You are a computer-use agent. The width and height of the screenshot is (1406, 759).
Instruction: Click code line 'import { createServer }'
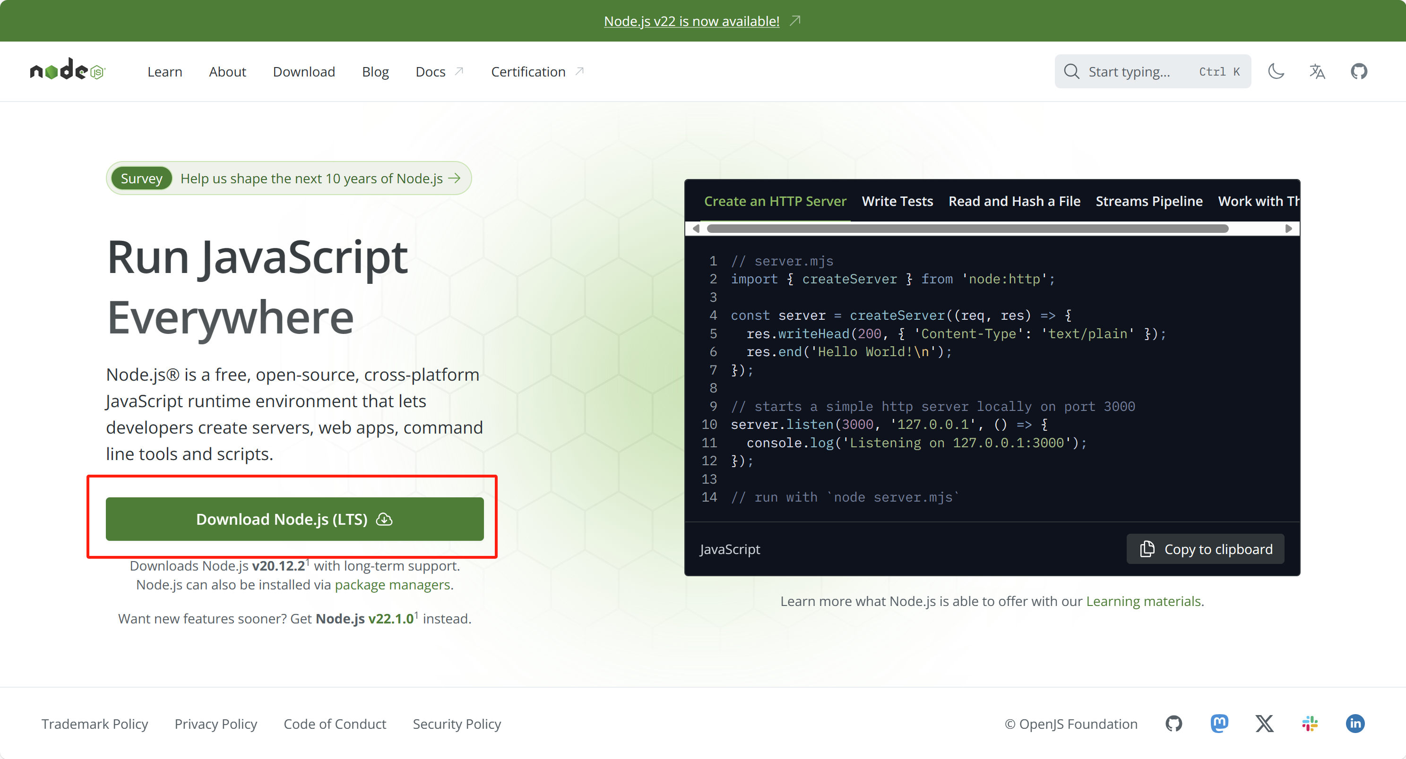(x=893, y=279)
